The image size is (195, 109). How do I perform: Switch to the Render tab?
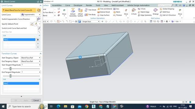tap(89, 5)
